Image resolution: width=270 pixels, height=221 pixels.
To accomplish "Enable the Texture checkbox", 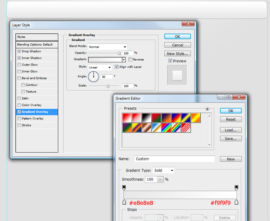I will (23, 92).
